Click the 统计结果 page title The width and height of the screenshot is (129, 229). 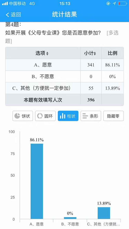coord(64,14)
